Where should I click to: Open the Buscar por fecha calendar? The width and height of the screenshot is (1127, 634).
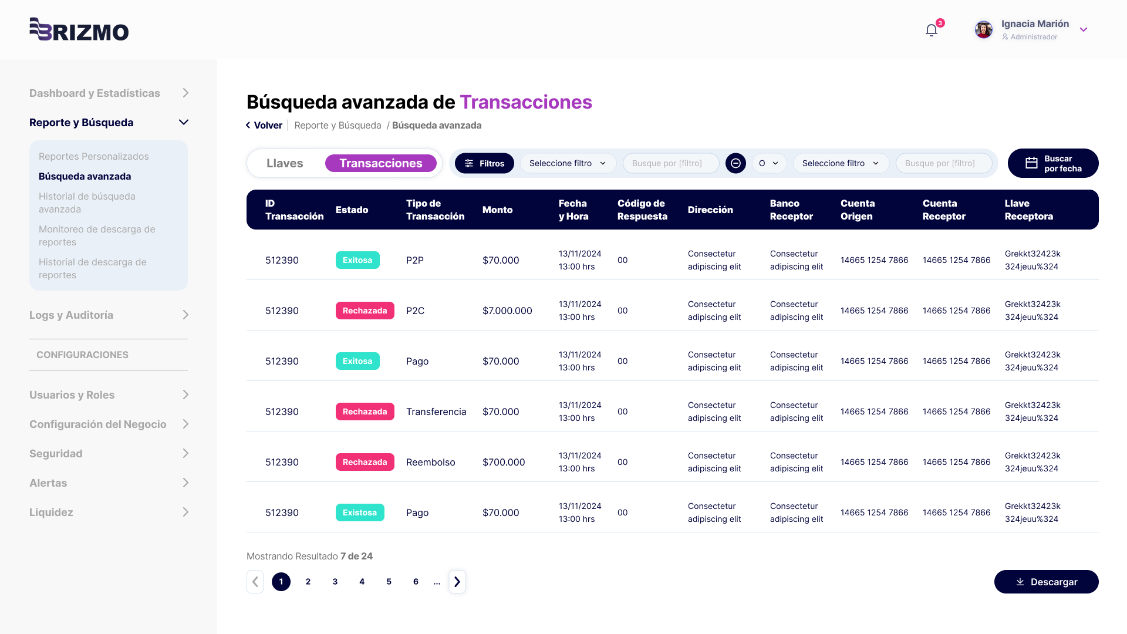point(1053,163)
